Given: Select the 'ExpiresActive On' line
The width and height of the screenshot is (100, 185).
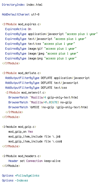Looking at the screenshot, I should tap(18, 29).
